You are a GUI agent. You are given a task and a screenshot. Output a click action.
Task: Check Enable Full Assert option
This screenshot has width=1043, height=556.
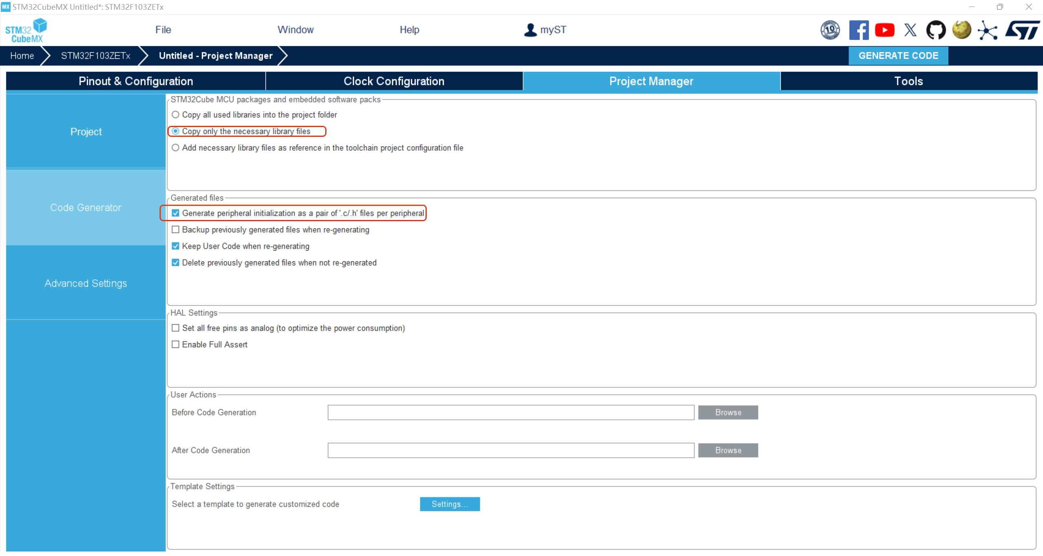click(176, 345)
